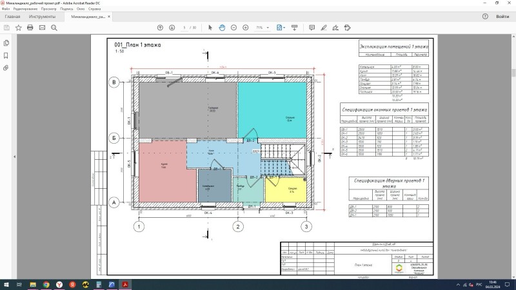Click the envelope icon to email file
This screenshot has width=516, height=290.
(x=42, y=28)
